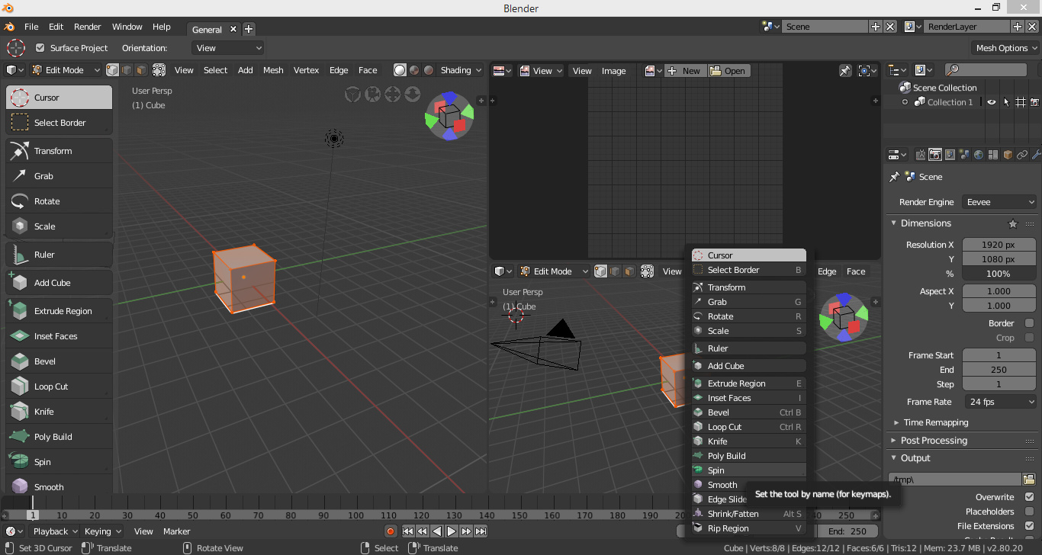
Task: Select the General workspace tab
Action: (x=207, y=30)
